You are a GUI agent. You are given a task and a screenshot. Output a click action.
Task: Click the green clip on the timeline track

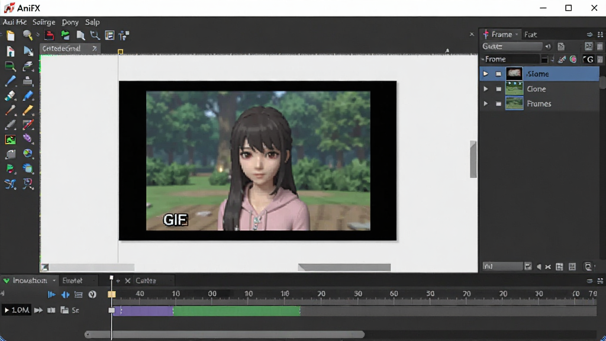pos(237,310)
